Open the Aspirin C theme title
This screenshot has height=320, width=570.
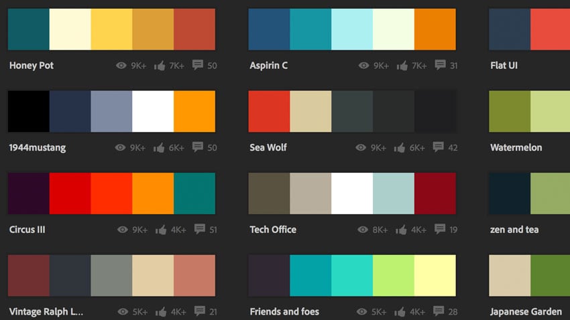(268, 66)
